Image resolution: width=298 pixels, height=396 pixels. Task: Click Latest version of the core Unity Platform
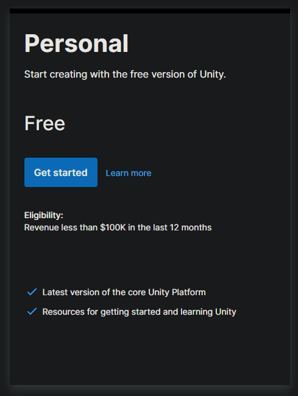124,292
